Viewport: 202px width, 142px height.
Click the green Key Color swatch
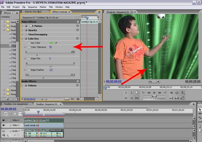(51, 43)
